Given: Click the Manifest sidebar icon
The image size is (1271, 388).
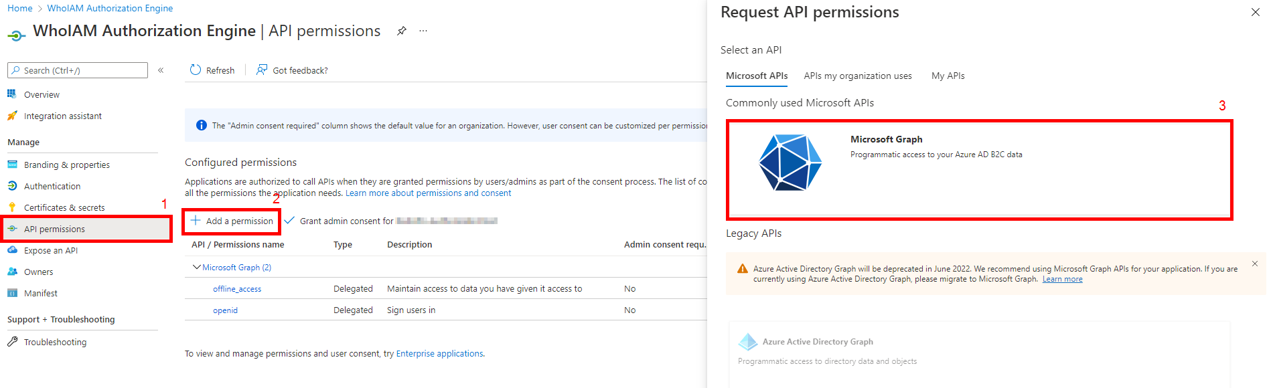Looking at the screenshot, I should click(12, 293).
